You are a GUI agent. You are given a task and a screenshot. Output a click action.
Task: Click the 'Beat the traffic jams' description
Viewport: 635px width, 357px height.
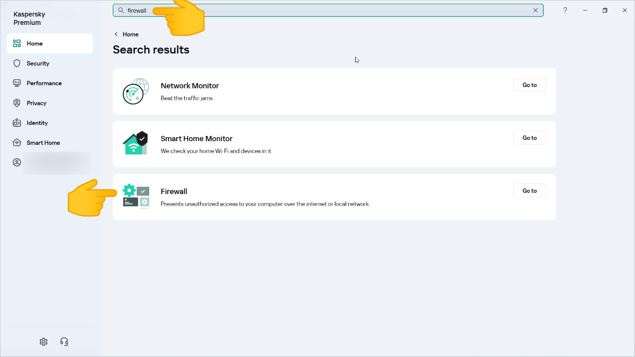(x=186, y=98)
